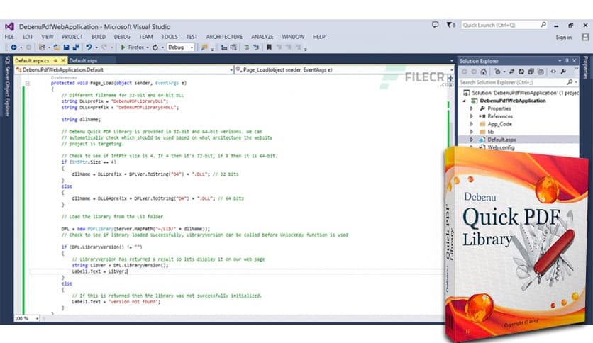Select Default.aspx in Solution Explorer
The height and width of the screenshot is (343, 593).
point(501,140)
